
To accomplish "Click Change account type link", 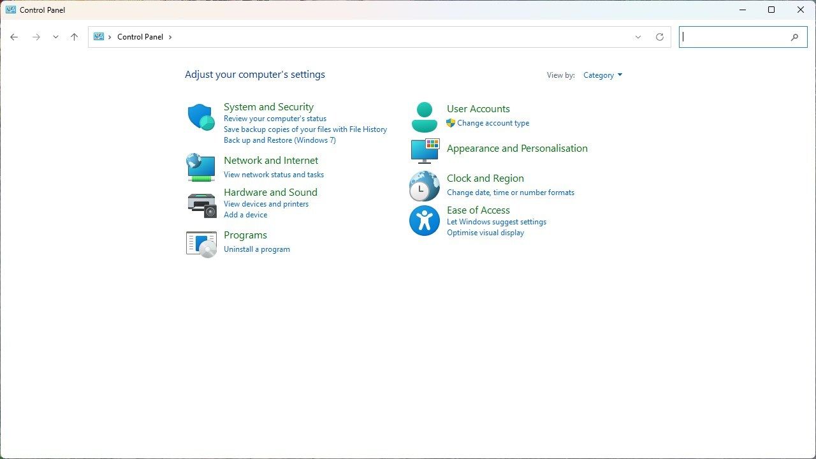I will coord(493,123).
